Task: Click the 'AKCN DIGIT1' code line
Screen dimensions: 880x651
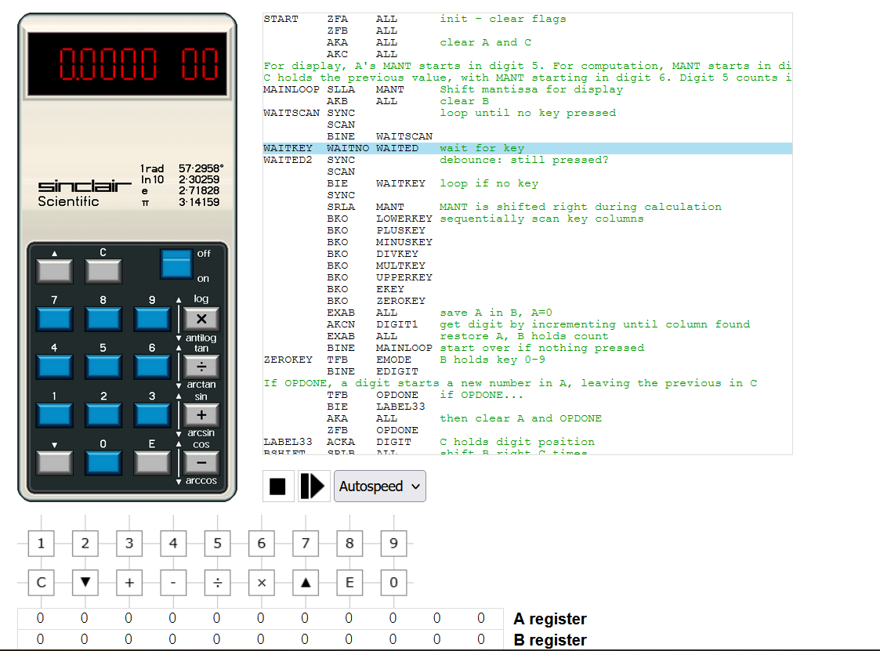Action: tap(527, 324)
